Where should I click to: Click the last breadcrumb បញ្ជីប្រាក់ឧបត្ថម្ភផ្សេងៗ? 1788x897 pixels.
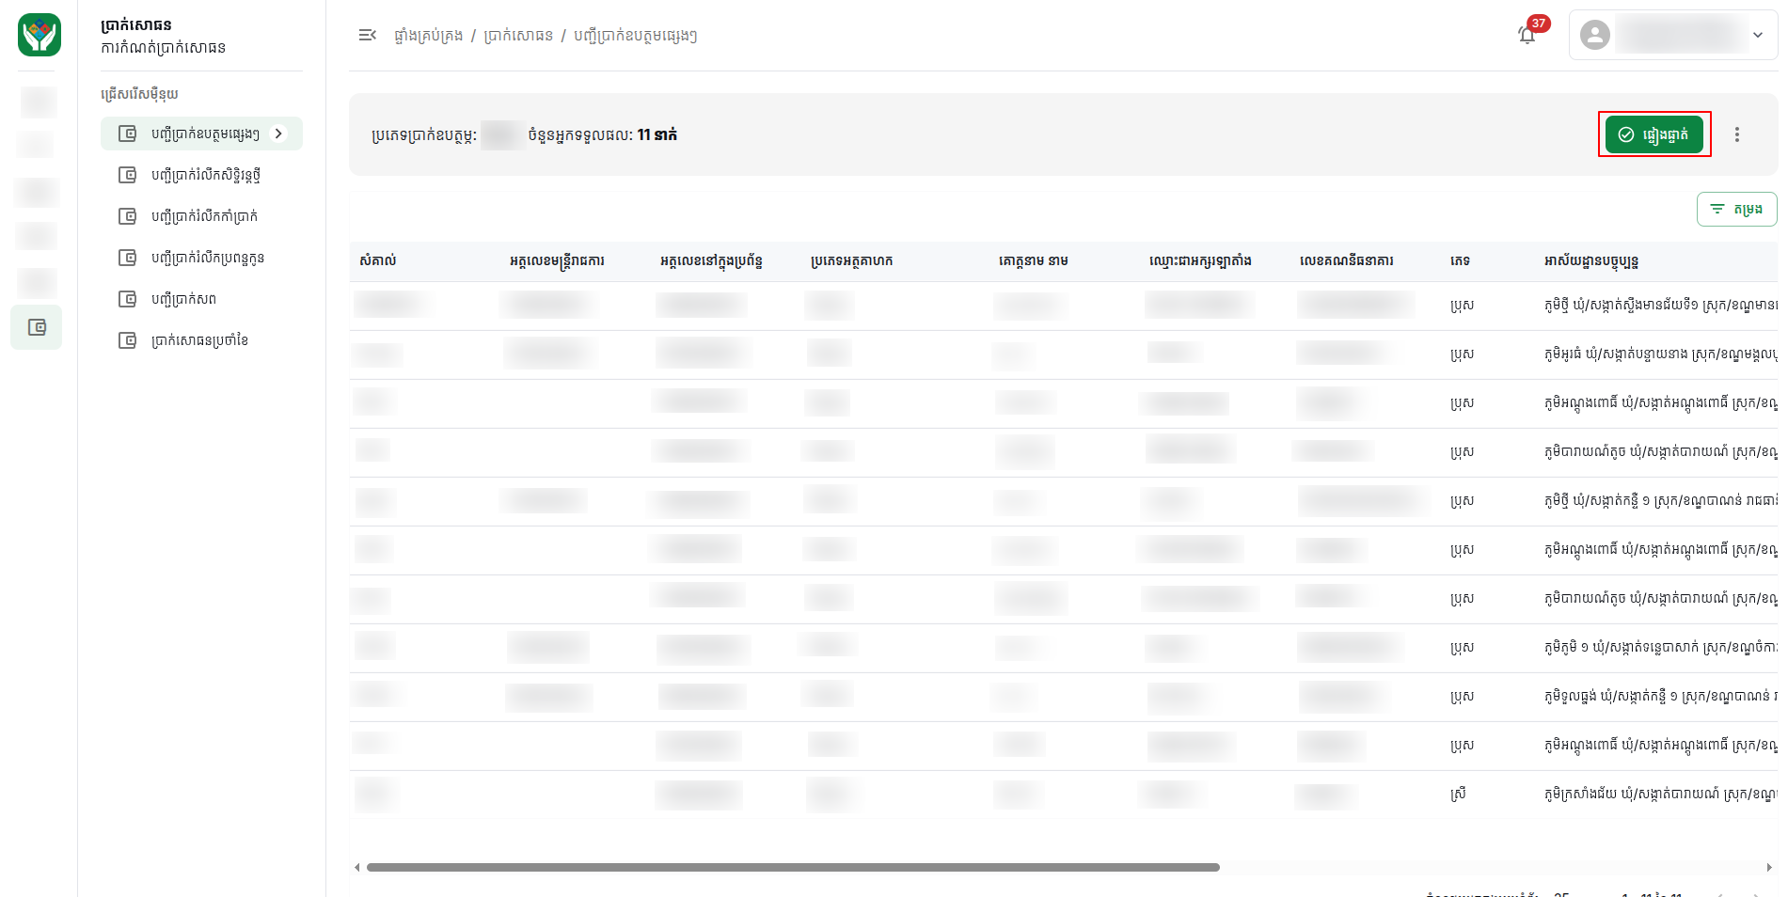tap(635, 36)
